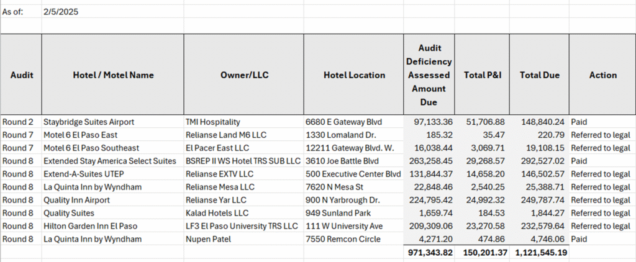Select total due 146,502.57
Viewport: 636px width, 262px height.
(x=540, y=174)
